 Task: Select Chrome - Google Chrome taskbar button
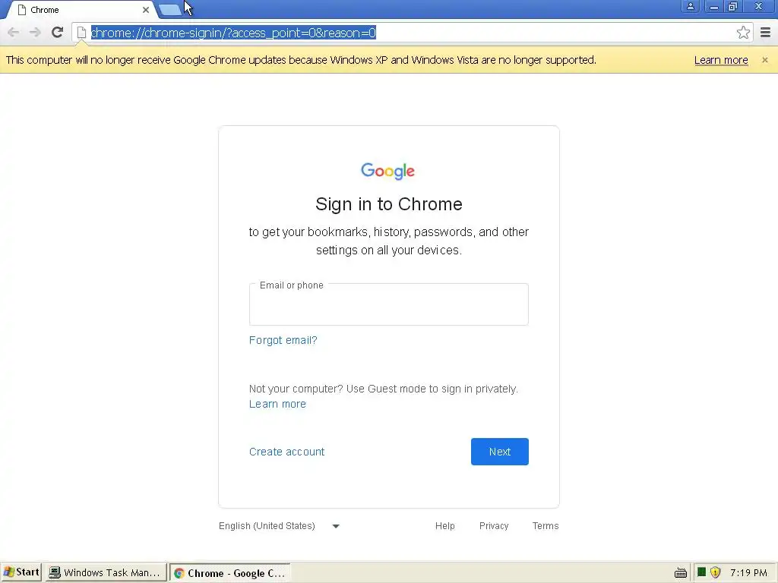click(229, 573)
